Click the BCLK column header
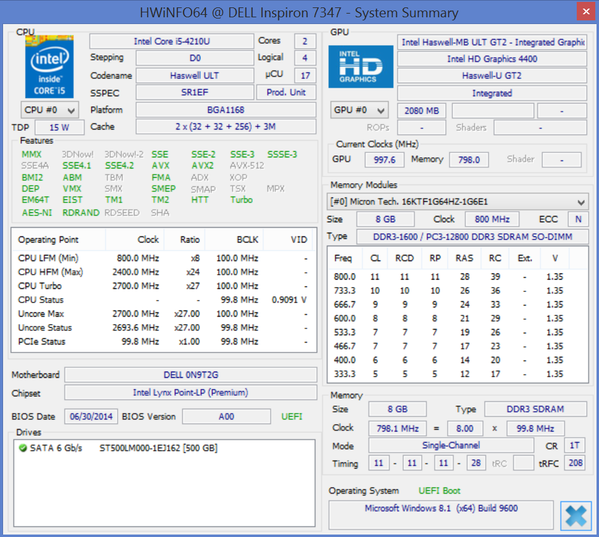Screen dimensions: 599x537 (234, 239)
